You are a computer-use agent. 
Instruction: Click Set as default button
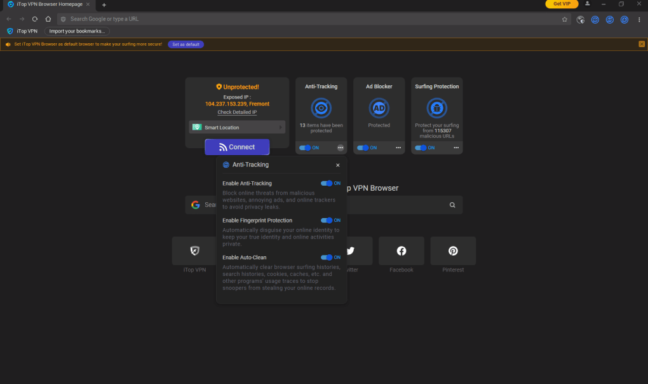tap(186, 45)
